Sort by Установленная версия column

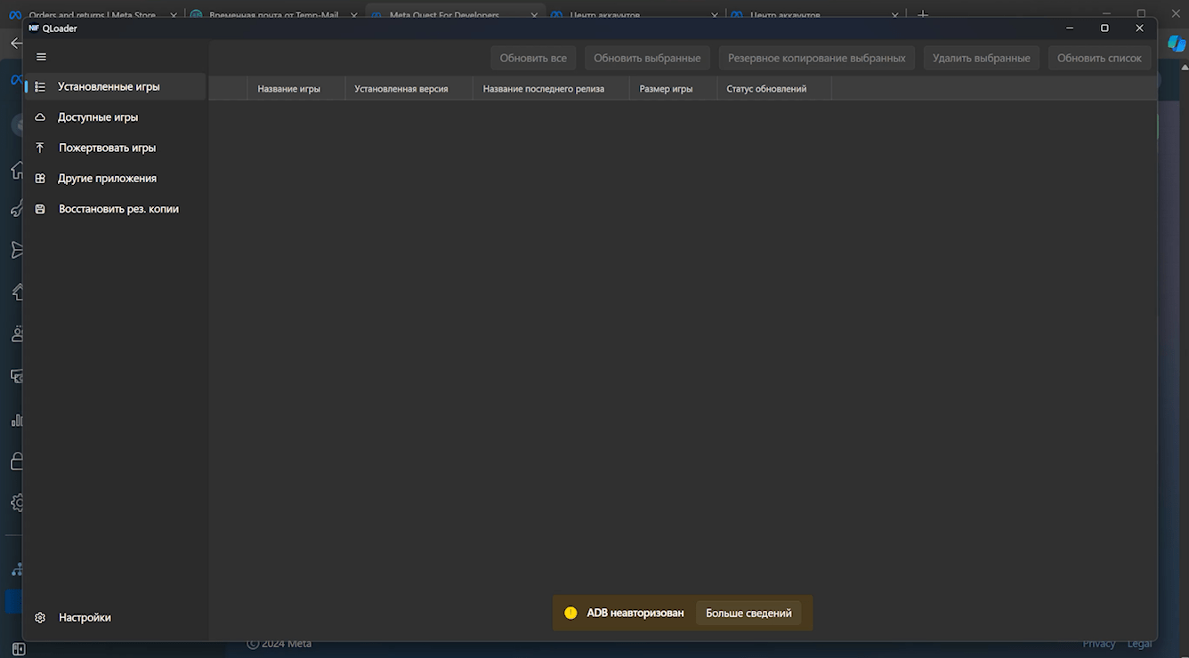401,89
